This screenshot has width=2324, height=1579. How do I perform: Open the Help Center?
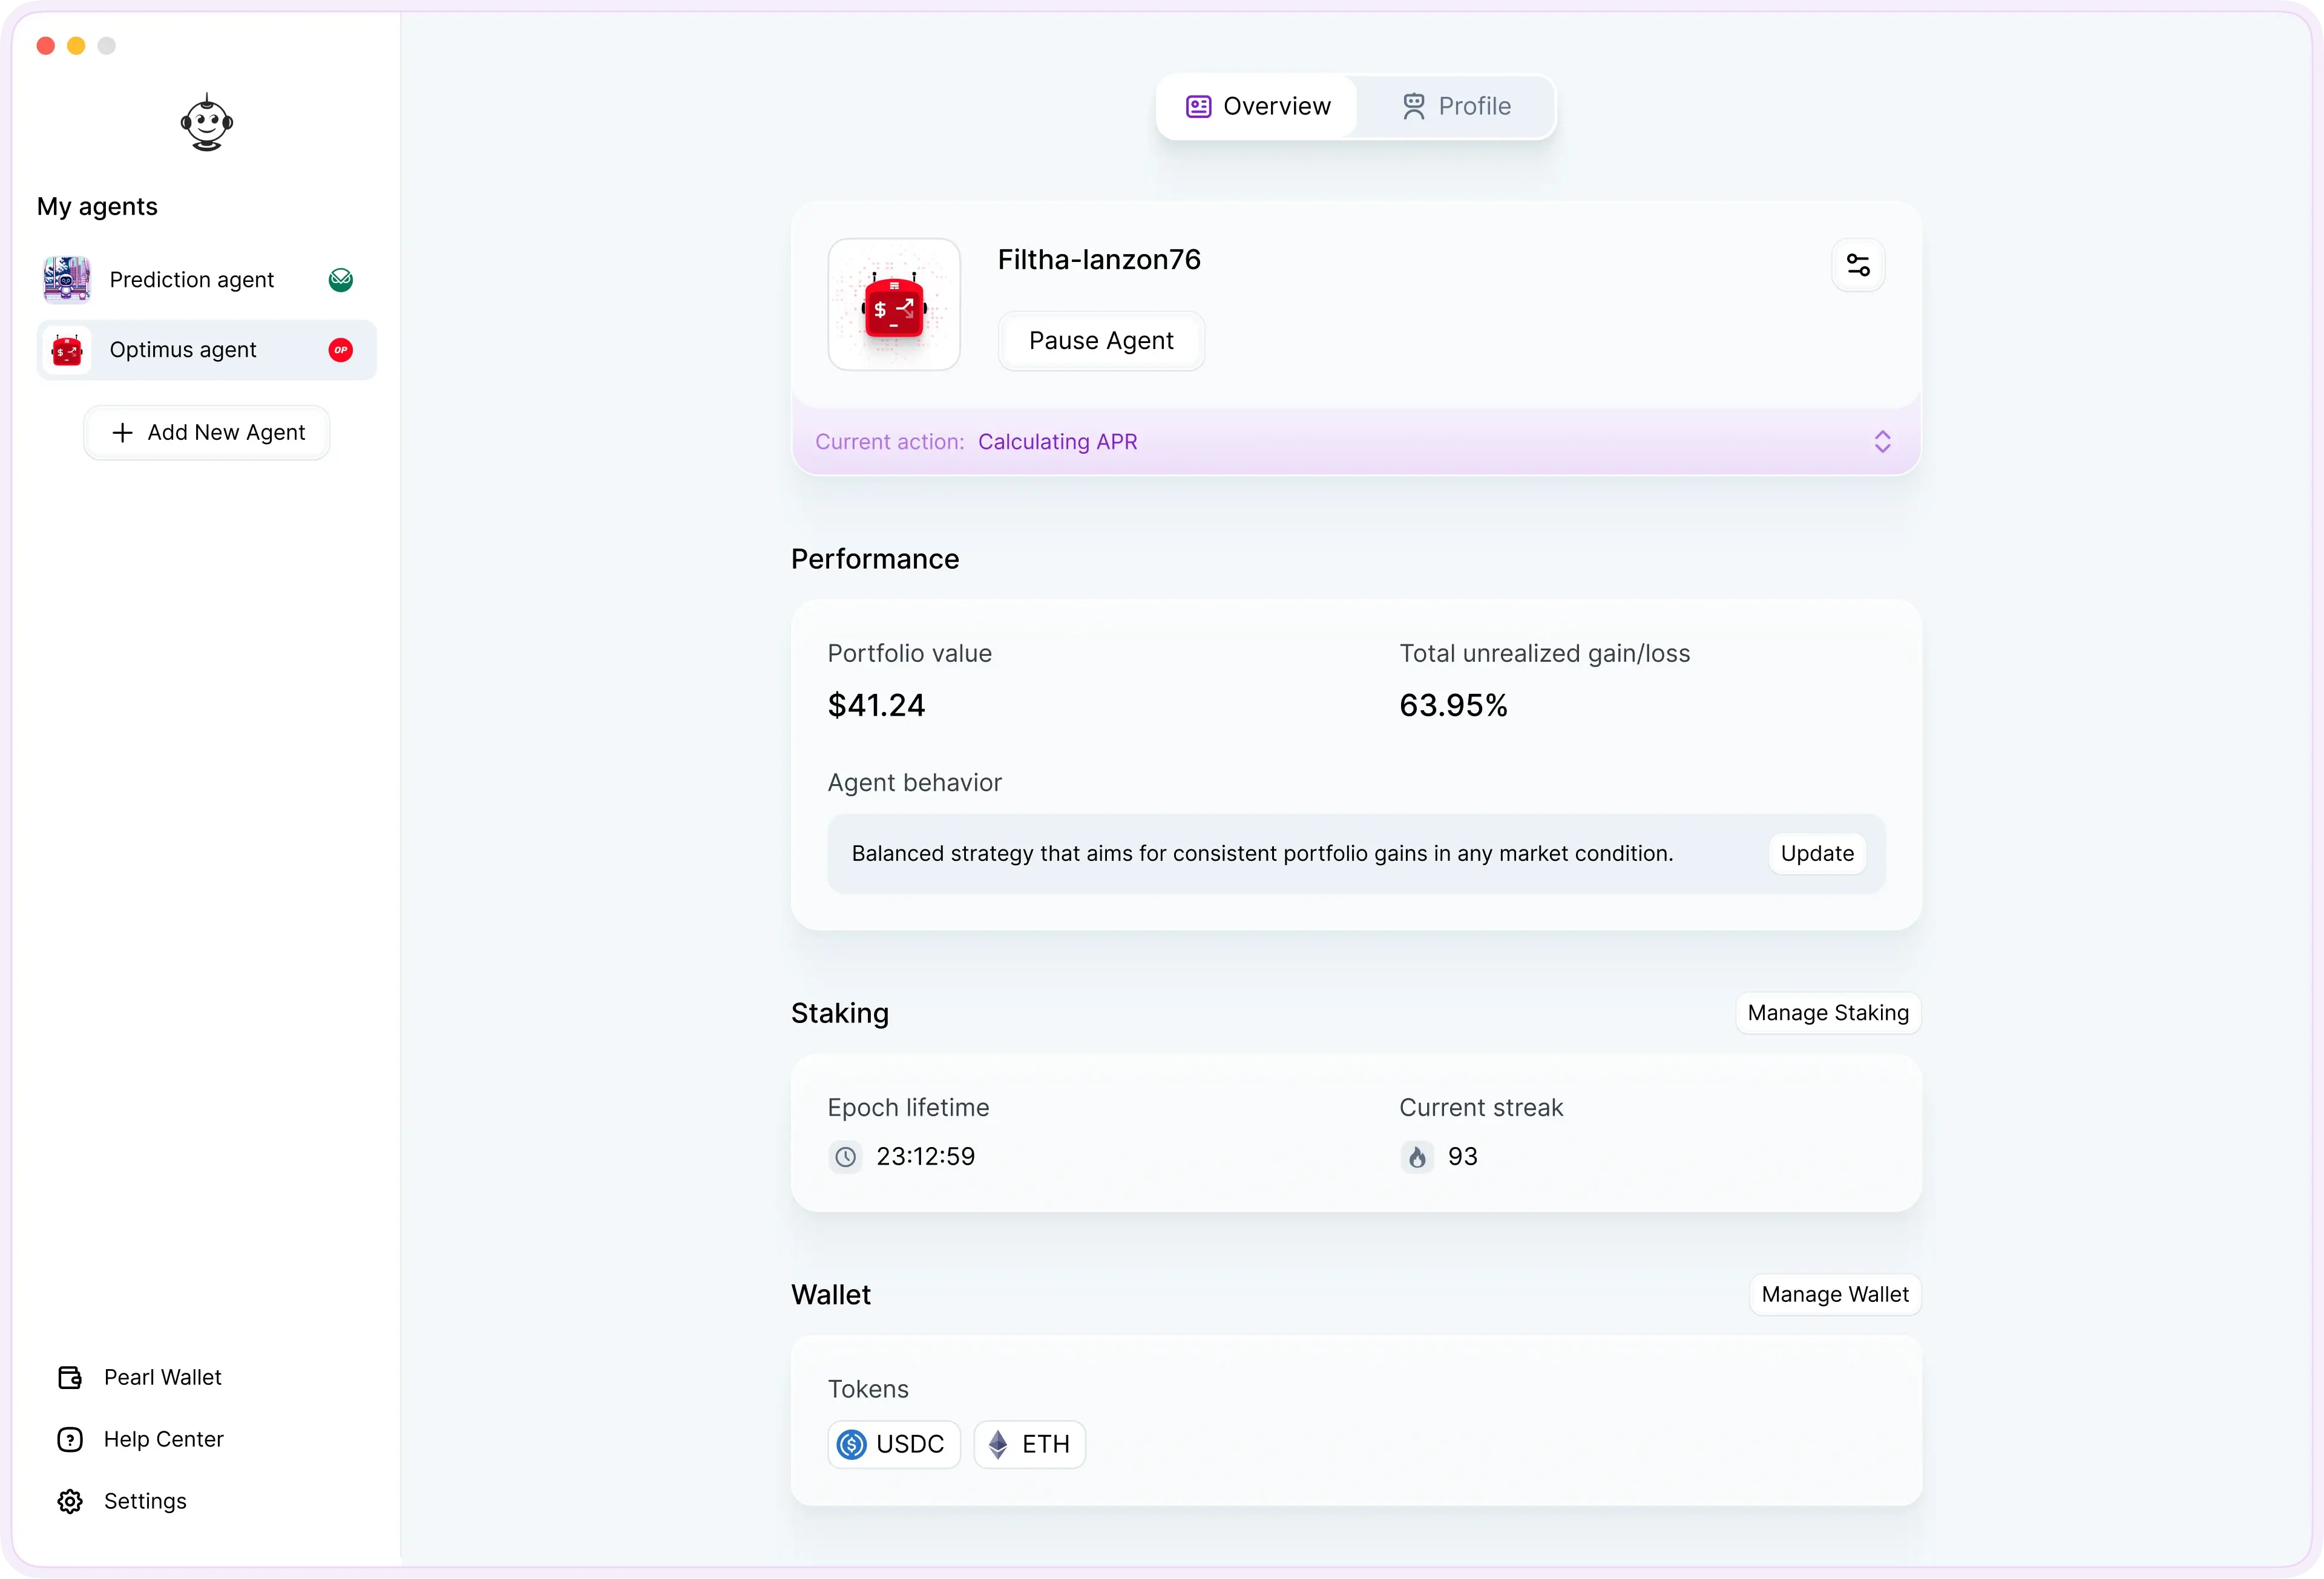[164, 1439]
